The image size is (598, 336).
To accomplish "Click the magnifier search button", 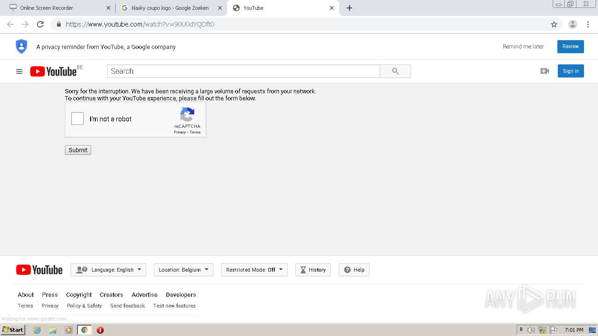I will [x=395, y=71].
